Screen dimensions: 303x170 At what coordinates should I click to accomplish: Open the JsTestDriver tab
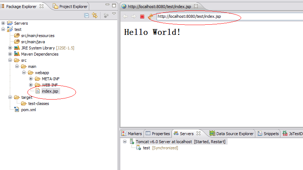292,133
